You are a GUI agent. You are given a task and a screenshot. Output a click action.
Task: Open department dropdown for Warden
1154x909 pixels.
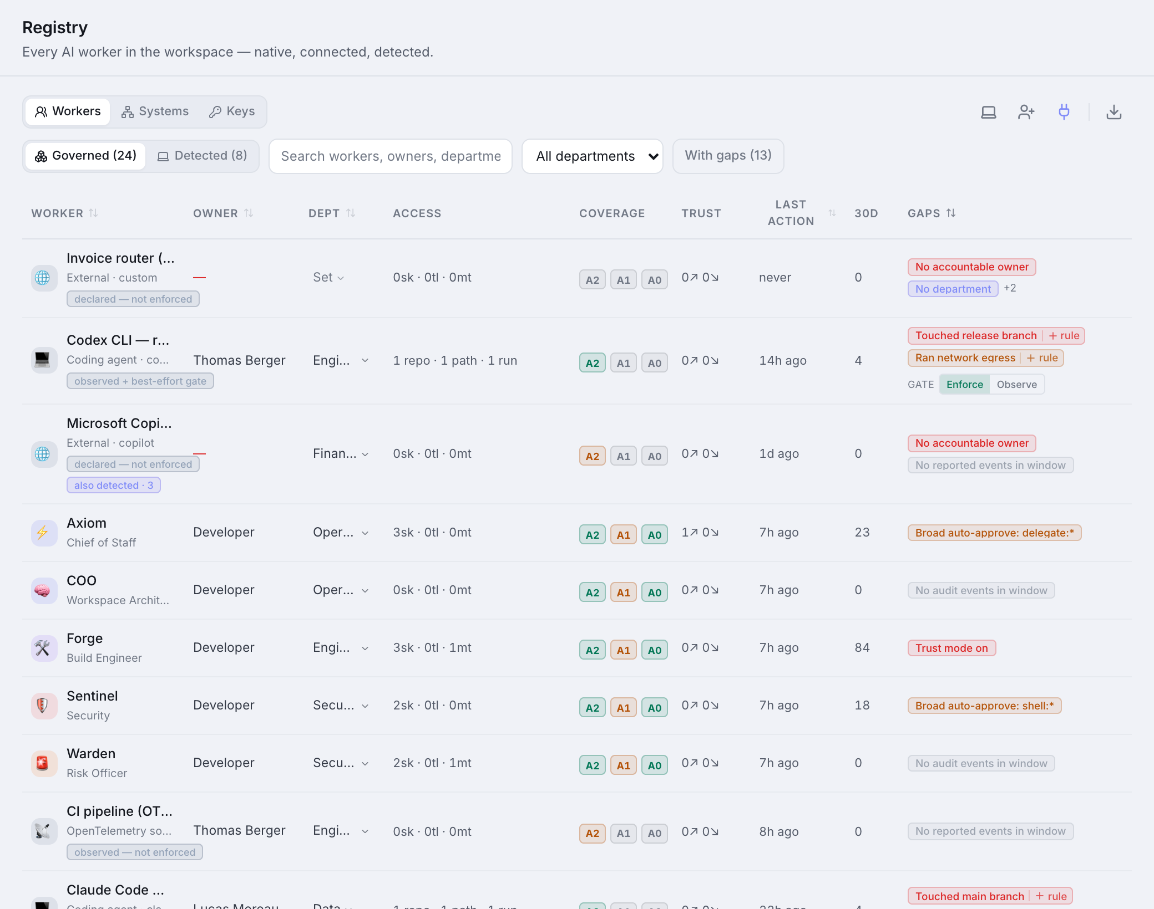341,763
